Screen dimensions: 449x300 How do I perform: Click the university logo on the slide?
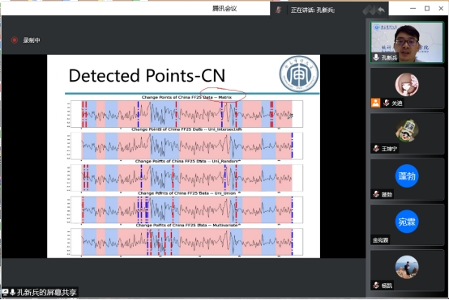point(299,74)
